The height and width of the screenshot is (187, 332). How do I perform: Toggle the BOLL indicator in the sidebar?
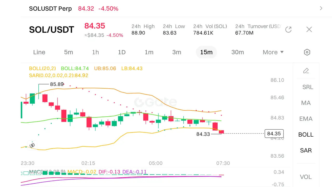pyautogui.click(x=306, y=135)
